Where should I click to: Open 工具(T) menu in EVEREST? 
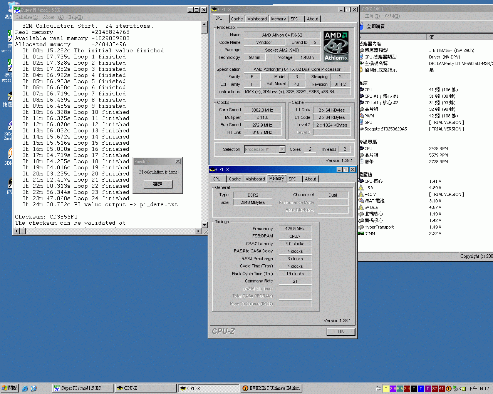point(372,16)
